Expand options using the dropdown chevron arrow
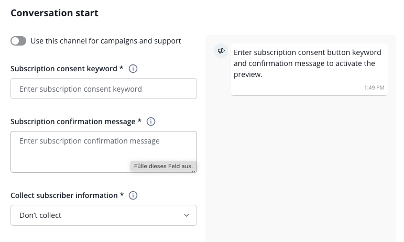Screen dimensions: 404x242 tap(187, 215)
